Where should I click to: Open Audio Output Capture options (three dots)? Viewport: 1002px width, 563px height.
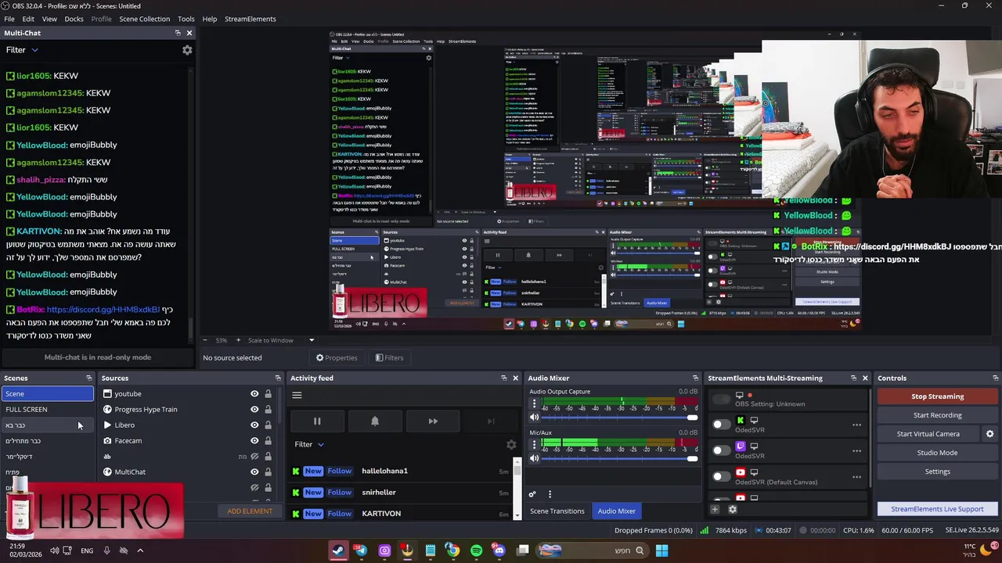pos(534,403)
